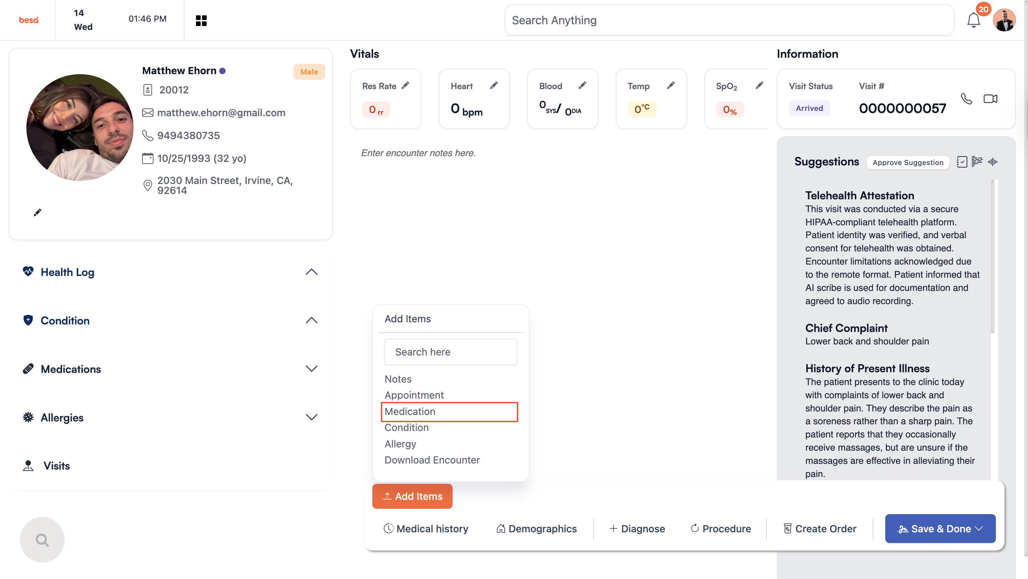Click Approve Suggestion button

908,162
